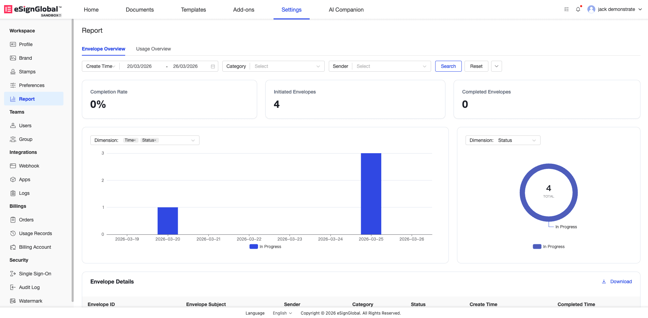The image size is (648, 318).
Task: Click the eSignGlobal logo
Action: pos(33,10)
